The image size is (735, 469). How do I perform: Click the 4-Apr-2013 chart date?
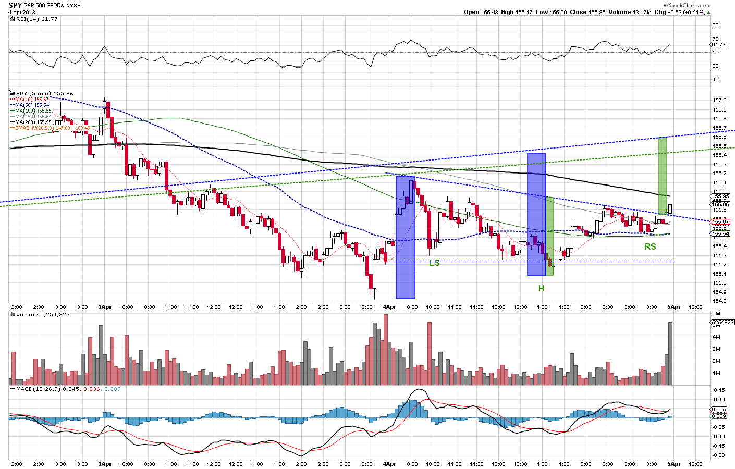tap(22, 12)
